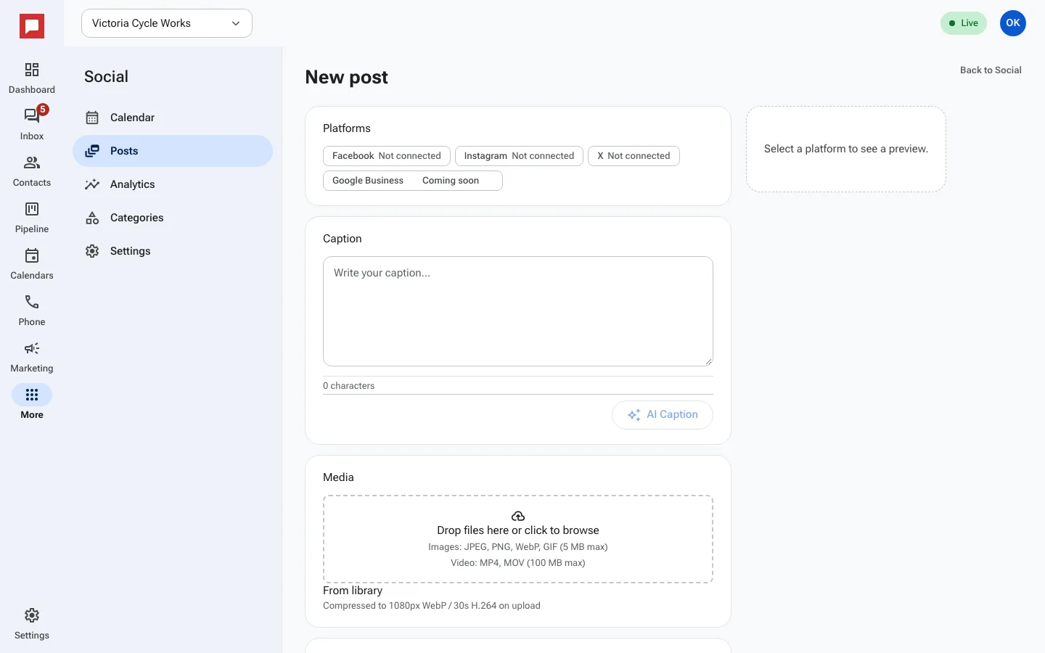Select Settings in Social menu
Screen dimensions: 1045x653
point(173,251)
